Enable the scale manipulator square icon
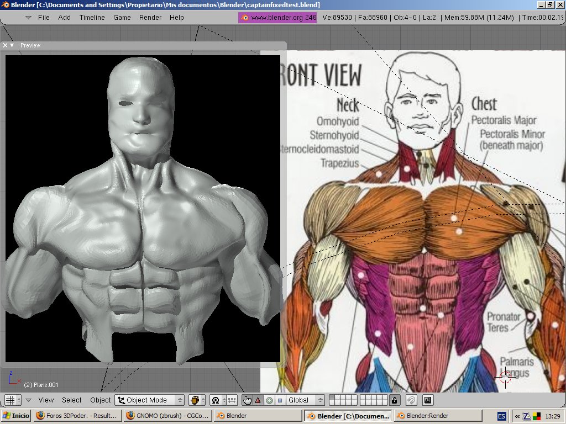 click(280, 400)
